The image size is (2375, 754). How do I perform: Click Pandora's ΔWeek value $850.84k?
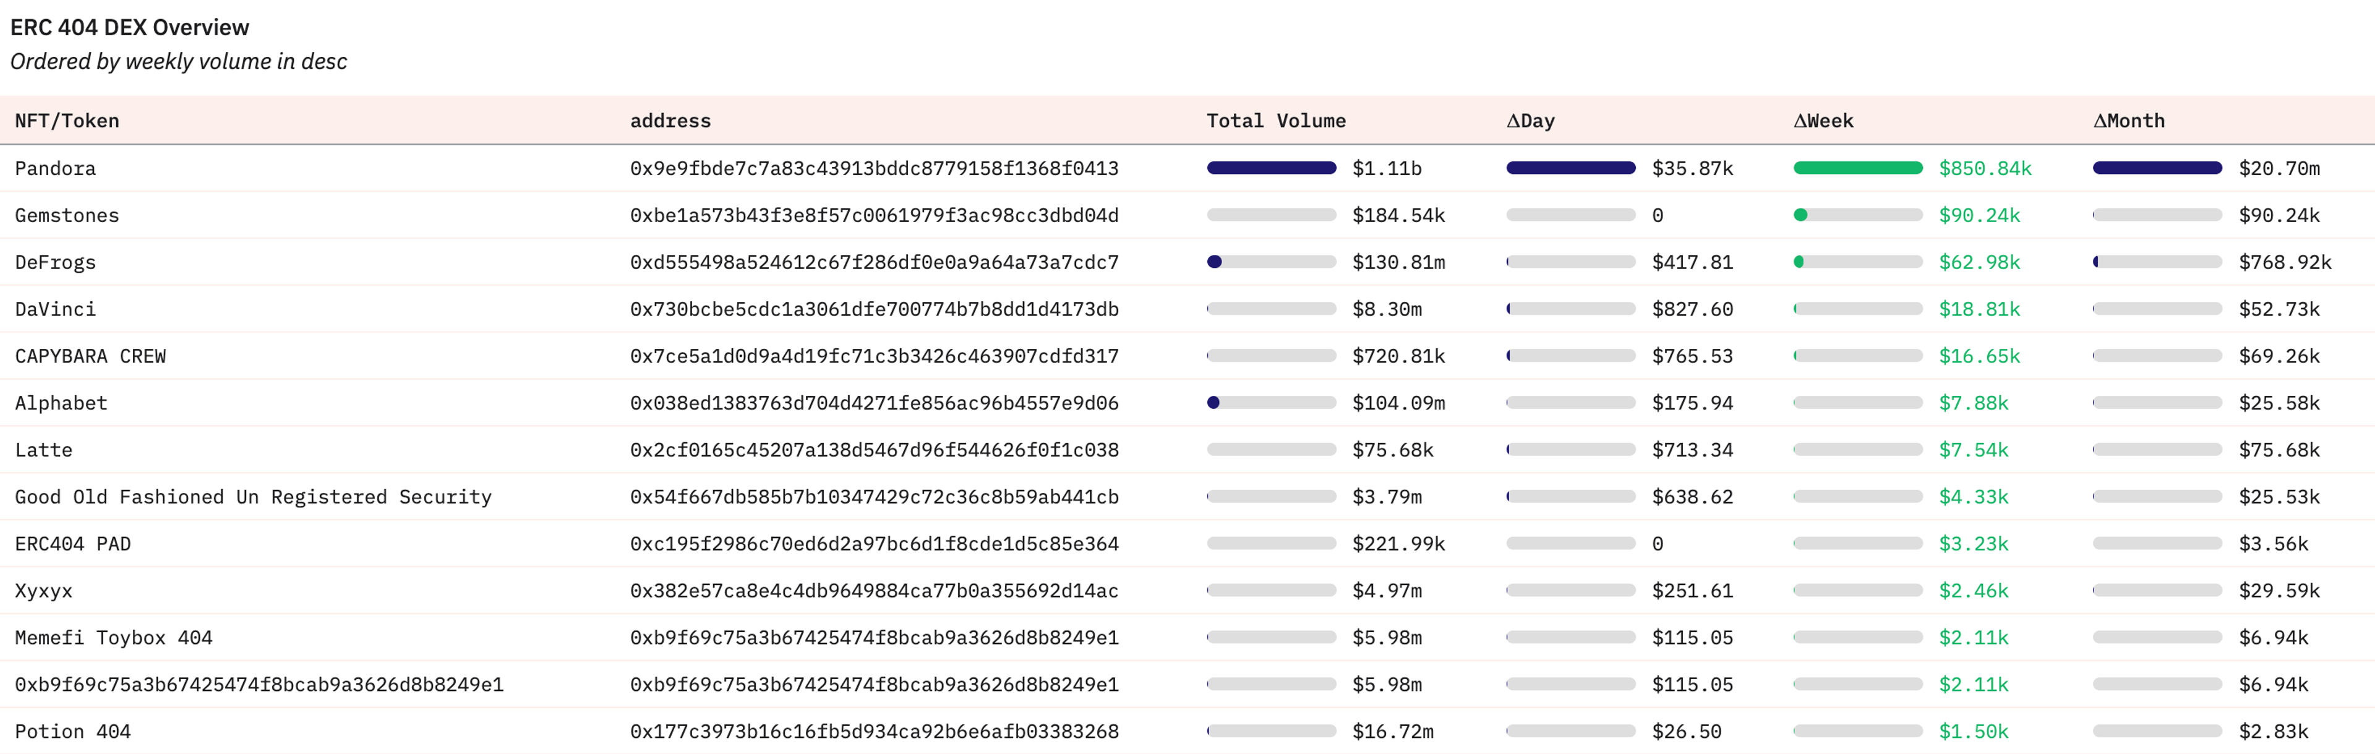pos(1985,168)
